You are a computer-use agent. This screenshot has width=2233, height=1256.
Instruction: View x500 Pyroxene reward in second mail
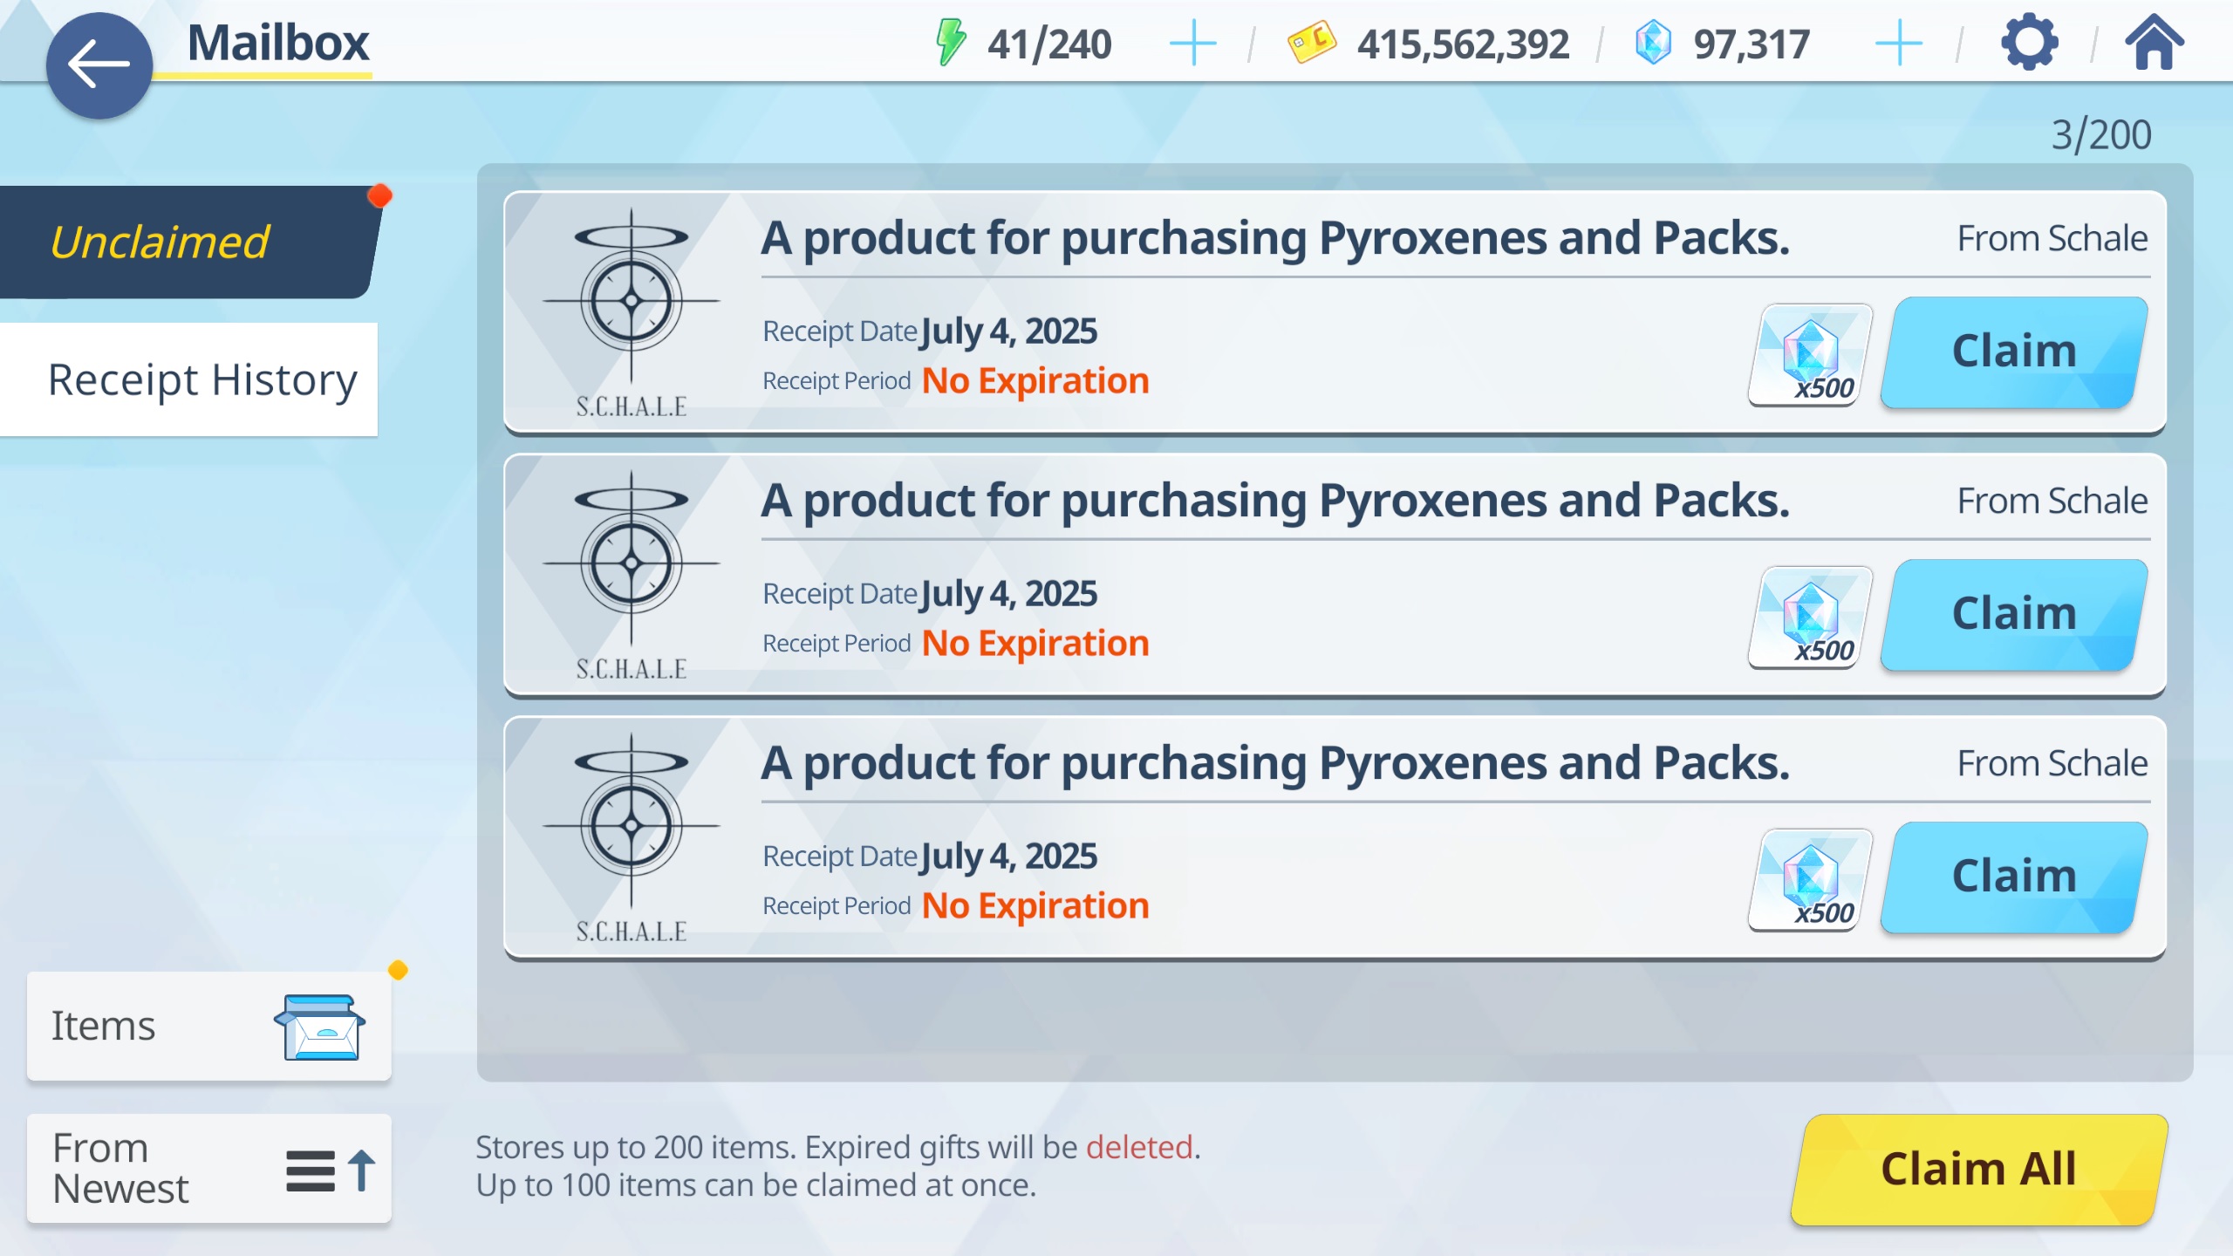[1811, 617]
